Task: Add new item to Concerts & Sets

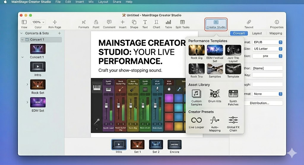Action: point(59,33)
